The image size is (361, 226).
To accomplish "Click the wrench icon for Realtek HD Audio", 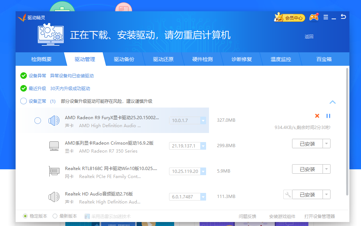I will coord(288,195).
